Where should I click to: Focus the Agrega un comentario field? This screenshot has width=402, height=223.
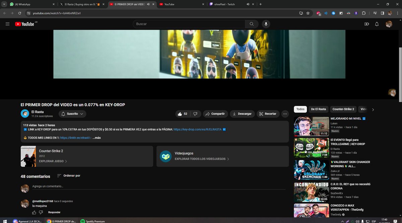point(159,186)
